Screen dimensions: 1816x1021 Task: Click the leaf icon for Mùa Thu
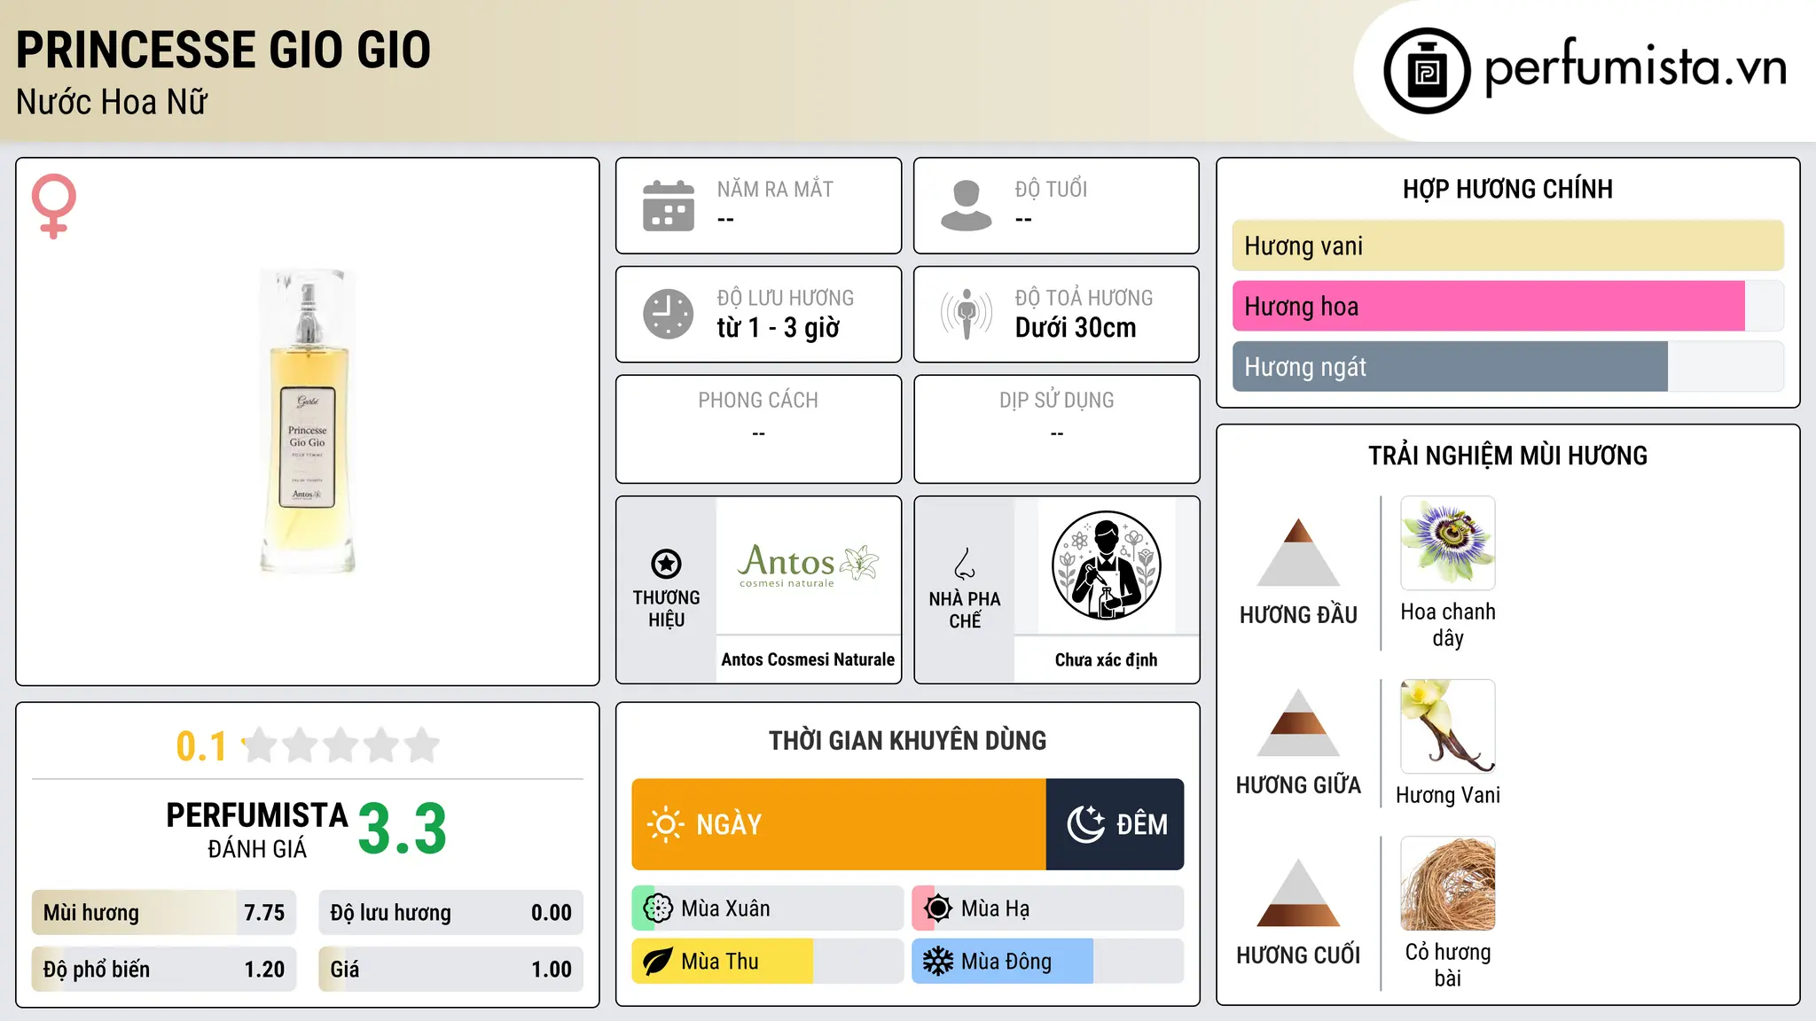(x=658, y=962)
